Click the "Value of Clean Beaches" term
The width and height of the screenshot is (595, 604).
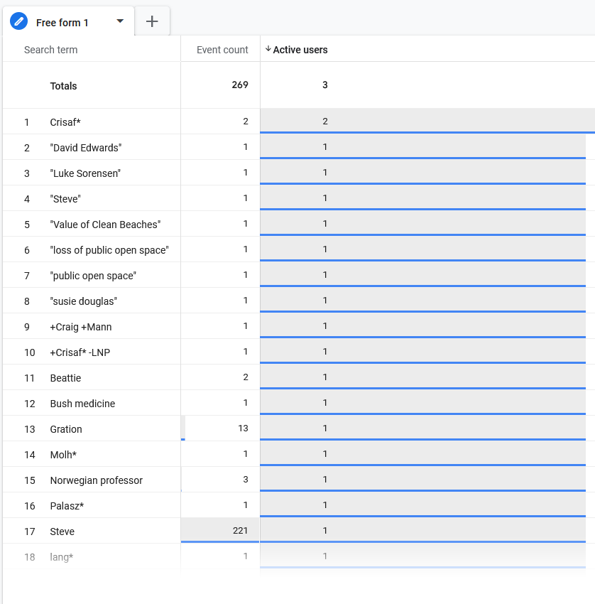(106, 224)
